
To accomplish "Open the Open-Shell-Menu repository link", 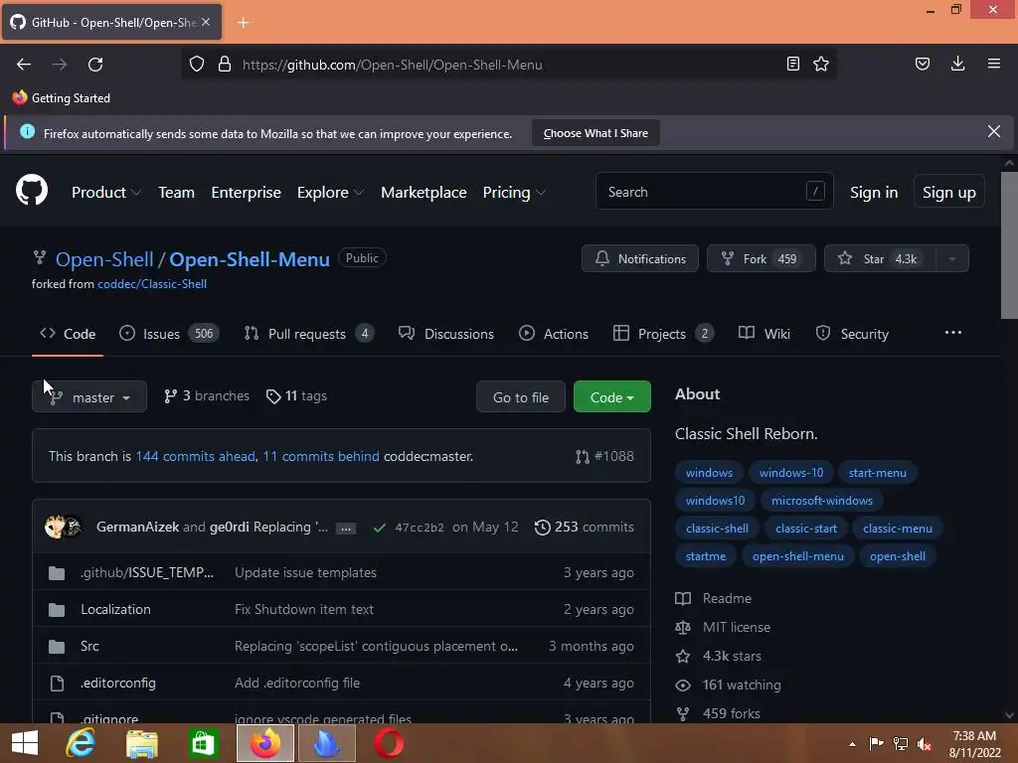I will pyautogui.click(x=250, y=259).
